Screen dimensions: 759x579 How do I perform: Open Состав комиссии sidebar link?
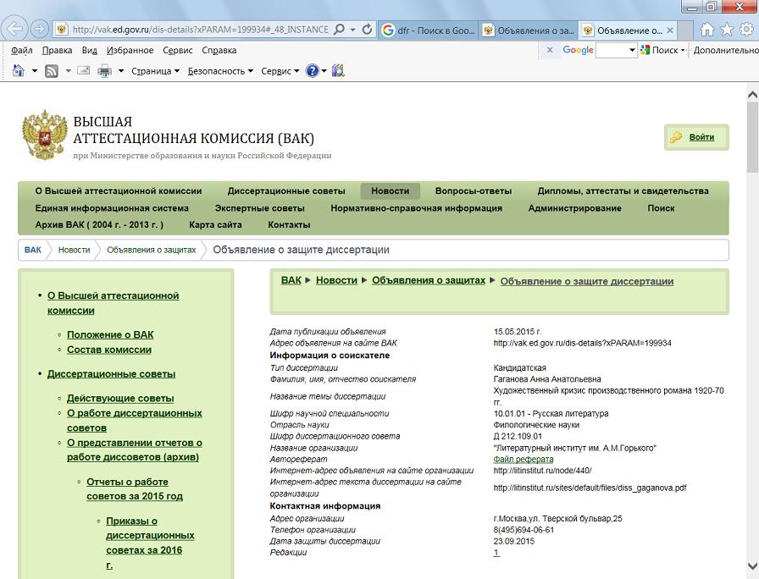[109, 350]
